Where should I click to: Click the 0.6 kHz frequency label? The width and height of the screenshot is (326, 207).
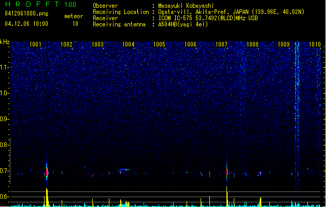(4, 197)
